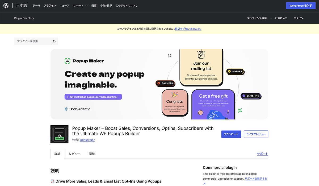Open the テーマ menu item
The height and width of the screenshot is (186, 319).
[36, 6]
